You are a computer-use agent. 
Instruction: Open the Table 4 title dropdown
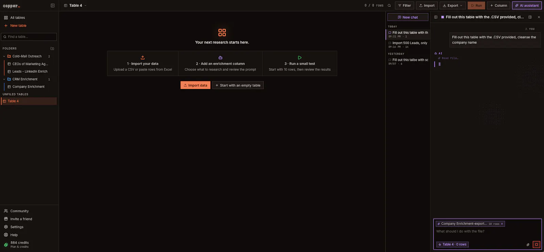tap(85, 5)
